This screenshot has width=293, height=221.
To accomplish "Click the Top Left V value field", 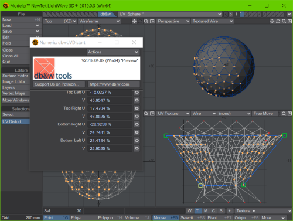I will pyautogui.click(x=110, y=100).
